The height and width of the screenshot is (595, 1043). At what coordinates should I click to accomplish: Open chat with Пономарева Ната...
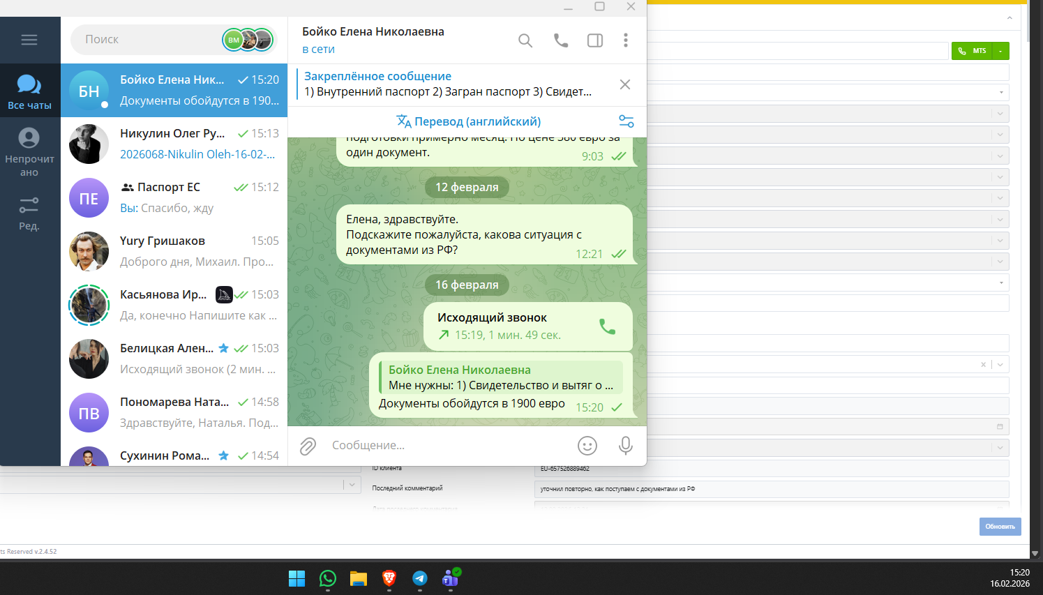coord(174,413)
